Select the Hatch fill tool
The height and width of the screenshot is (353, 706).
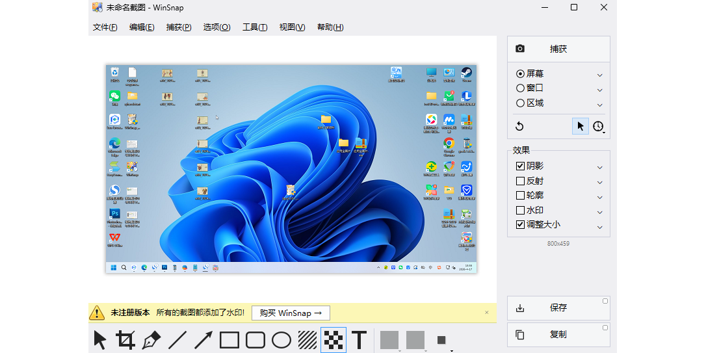(307, 340)
